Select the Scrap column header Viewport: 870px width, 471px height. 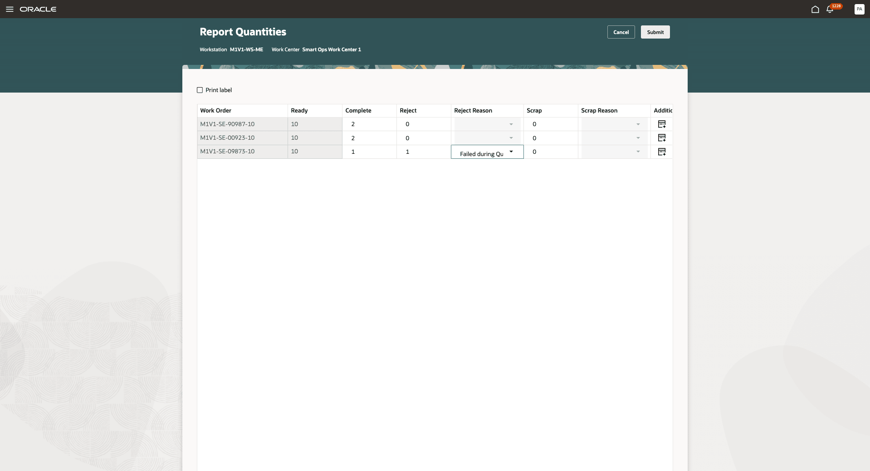(551, 110)
